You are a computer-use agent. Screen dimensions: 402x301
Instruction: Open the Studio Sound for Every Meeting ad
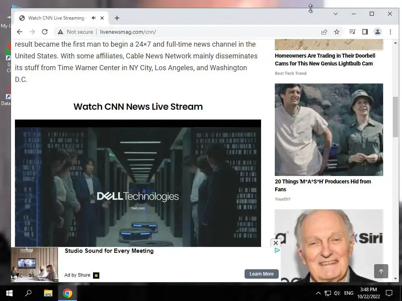pos(109,251)
